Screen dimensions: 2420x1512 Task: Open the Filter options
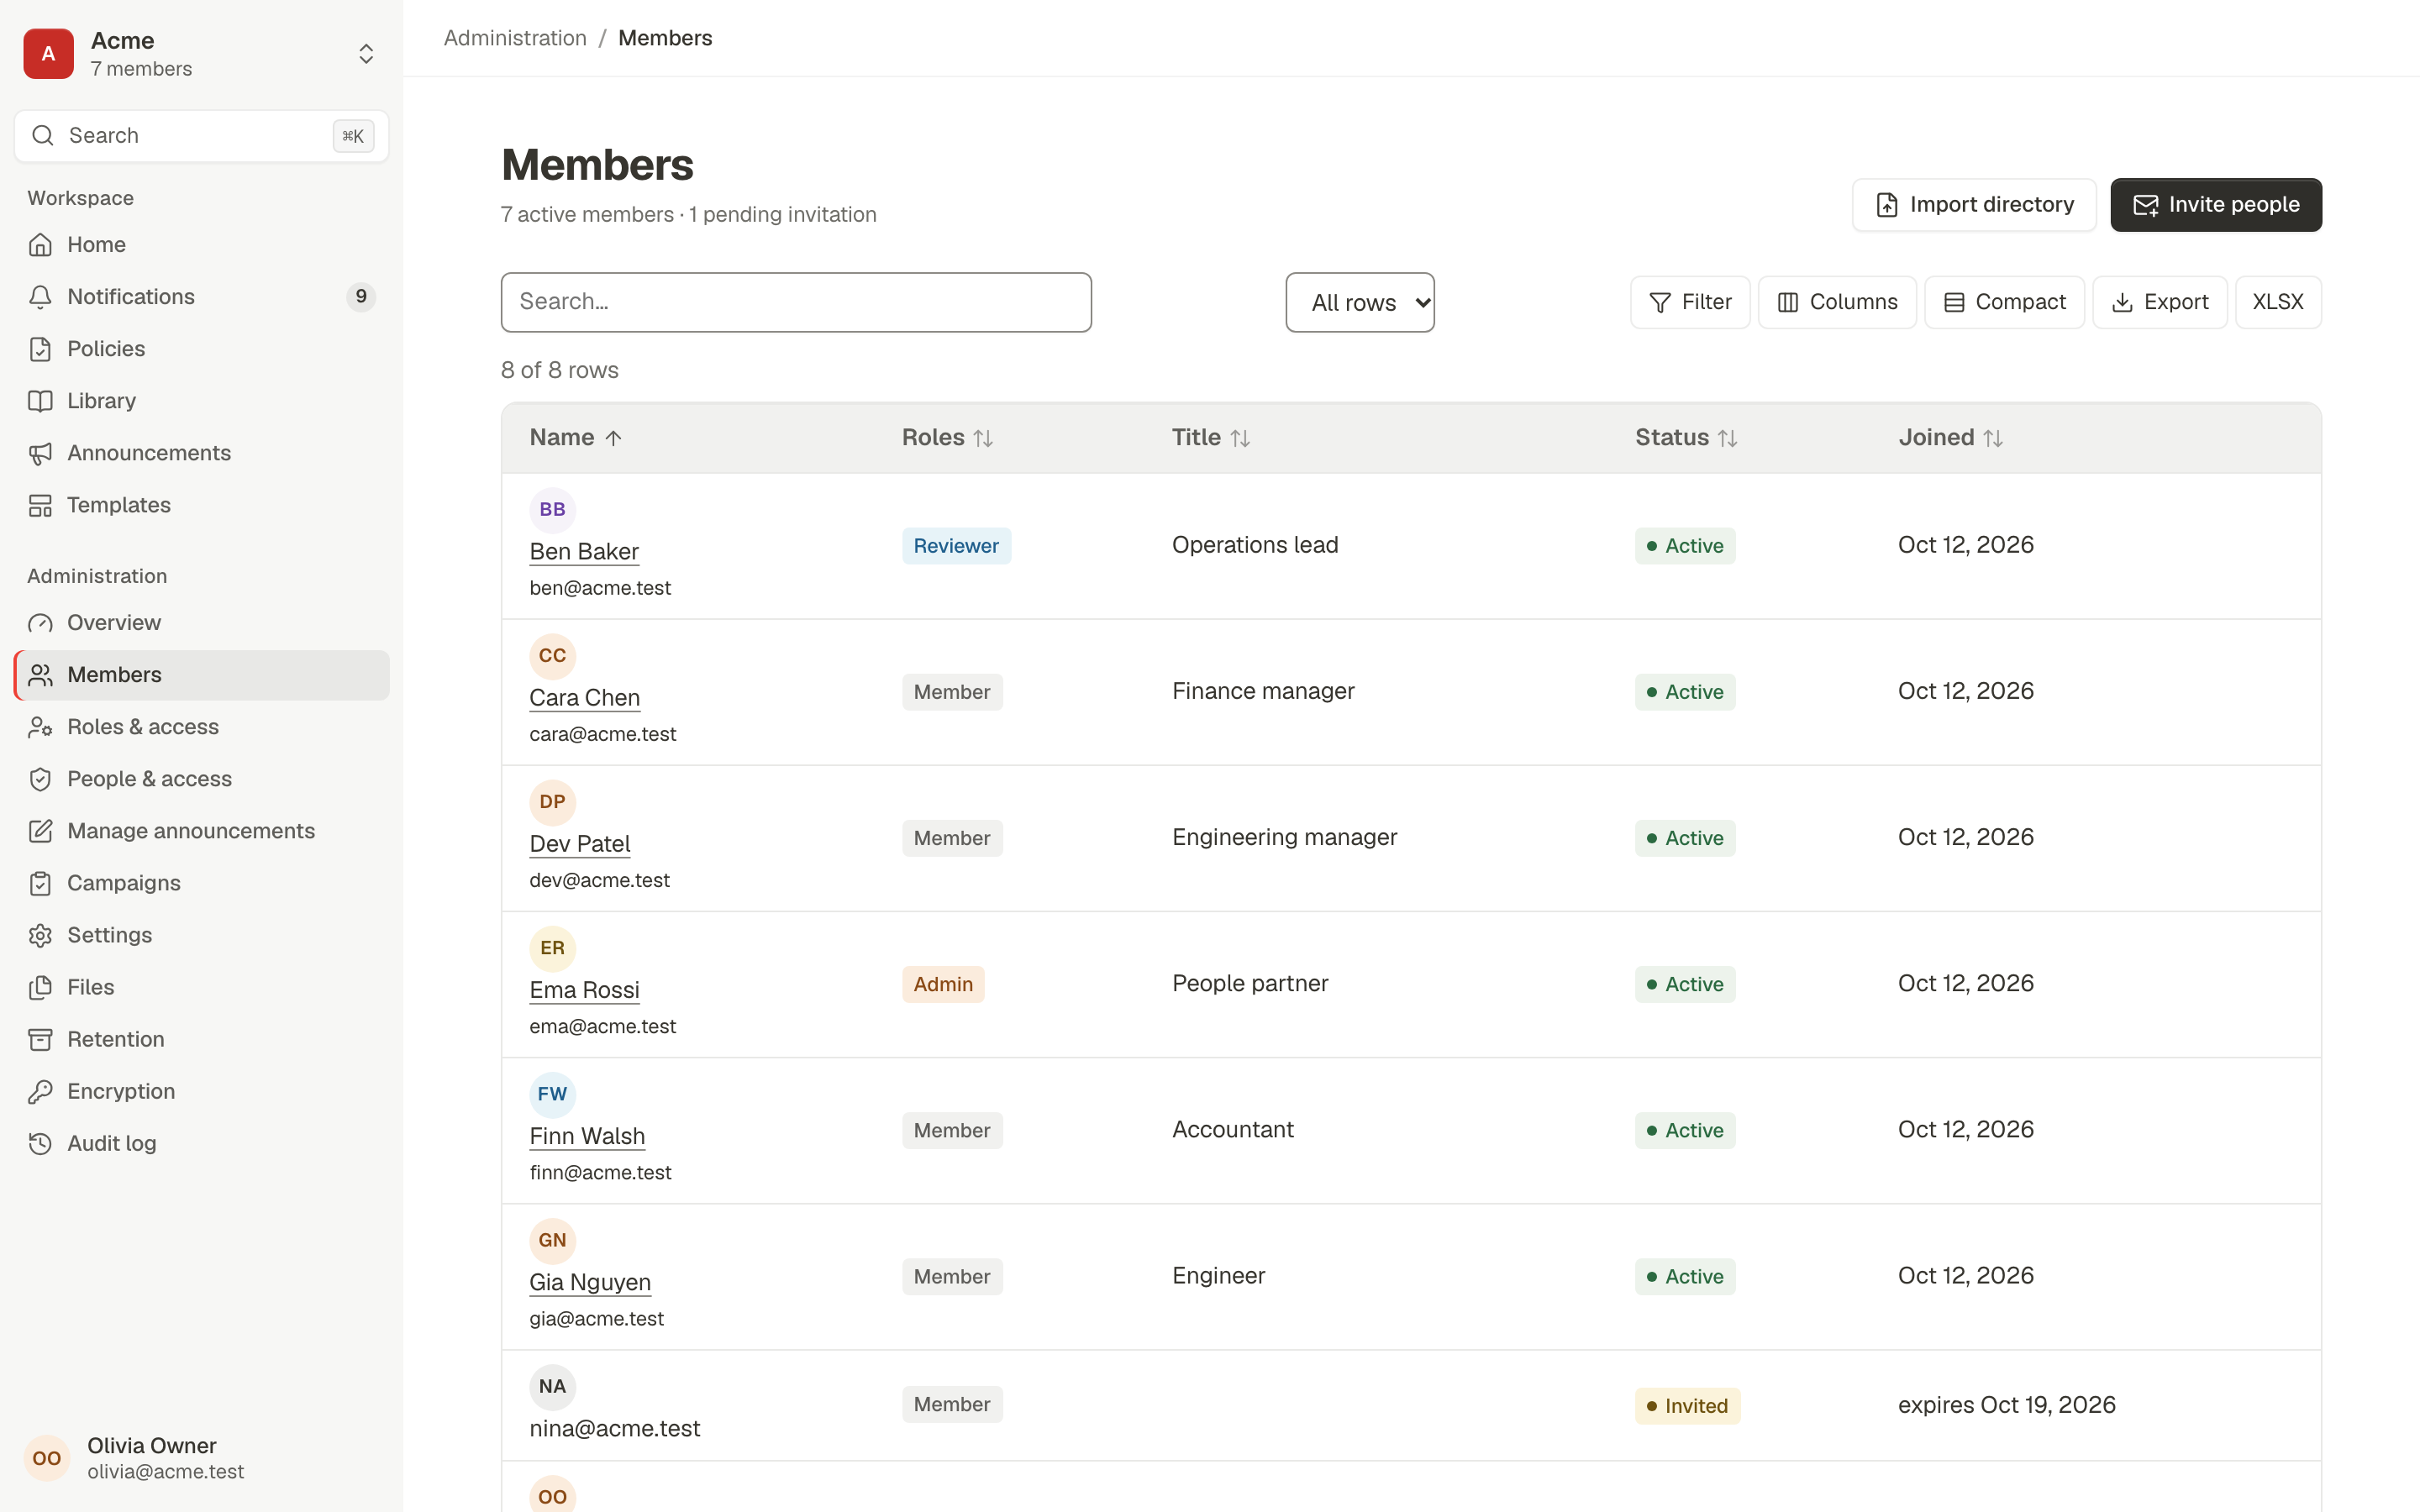[x=1690, y=302]
